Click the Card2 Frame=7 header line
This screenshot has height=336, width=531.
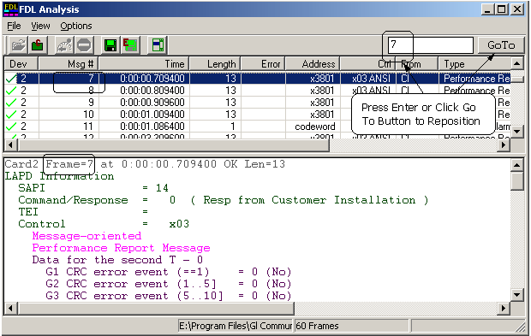click(145, 164)
